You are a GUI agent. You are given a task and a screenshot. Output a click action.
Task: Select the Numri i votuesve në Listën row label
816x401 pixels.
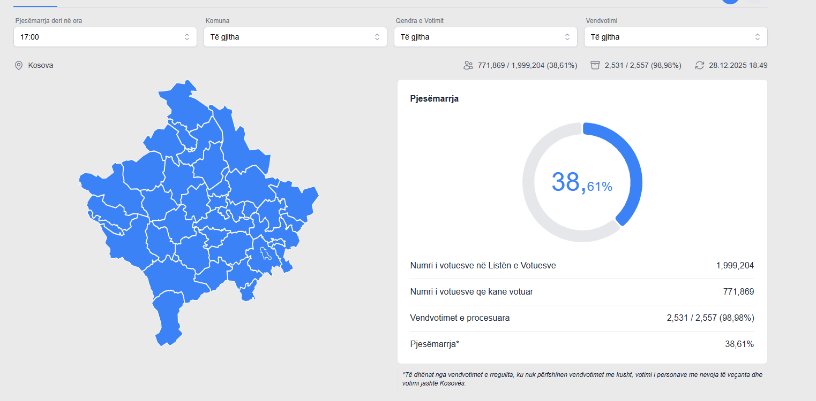click(483, 265)
